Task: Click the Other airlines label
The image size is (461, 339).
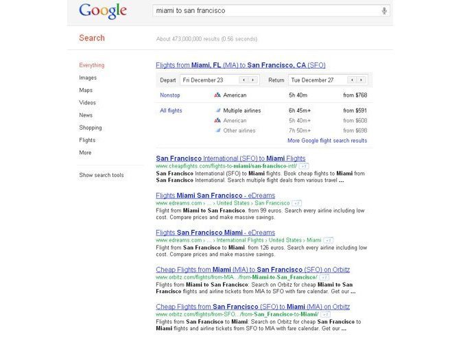Action: [239, 130]
